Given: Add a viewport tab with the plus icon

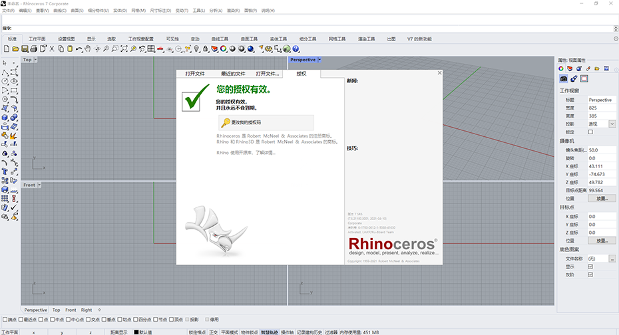Looking at the screenshot, I should tap(99, 310).
